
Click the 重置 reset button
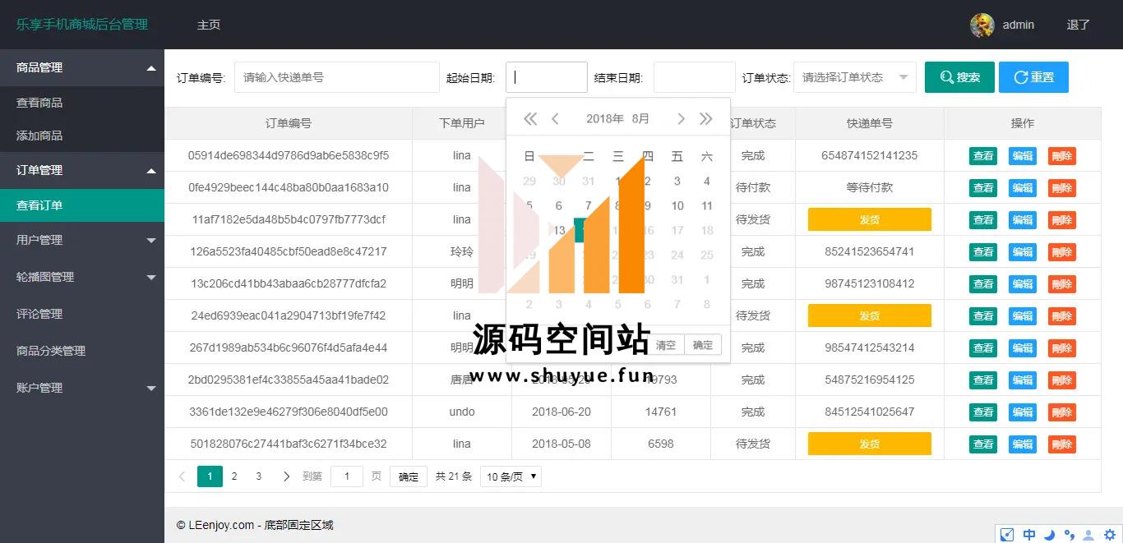click(x=1033, y=77)
